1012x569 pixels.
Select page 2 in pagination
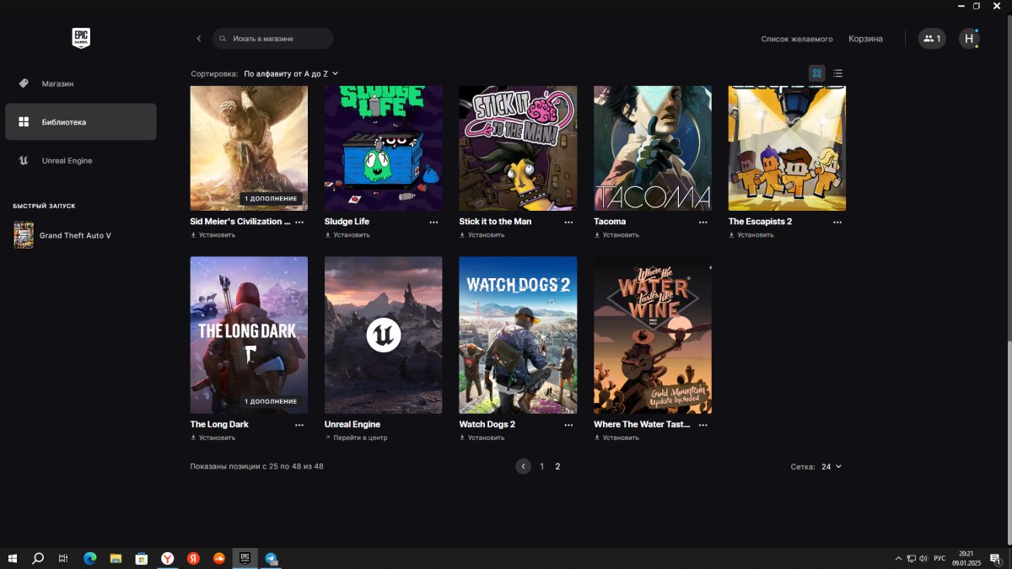(557, 466)
